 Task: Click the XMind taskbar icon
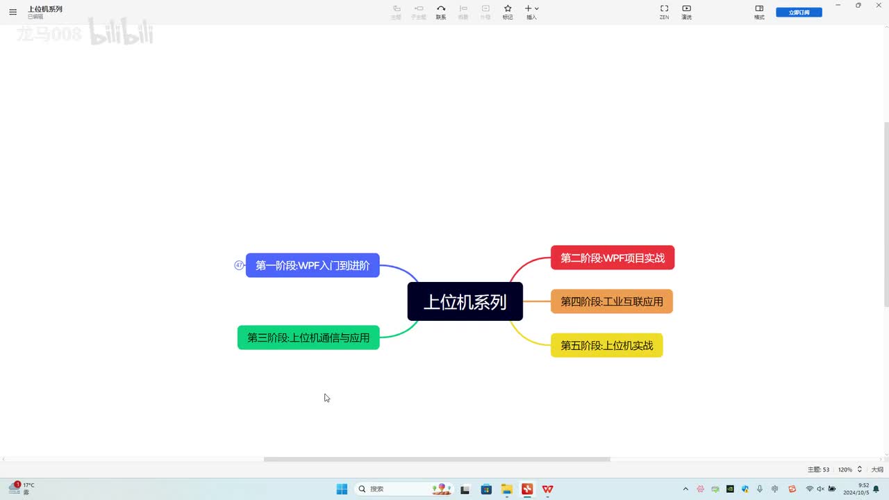point(527,489)
